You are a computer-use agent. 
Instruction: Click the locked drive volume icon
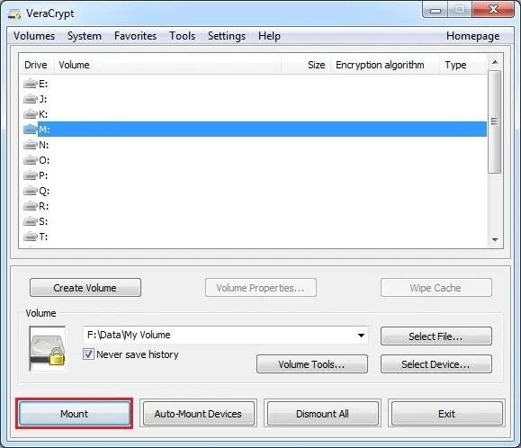(x=48, y=349)
